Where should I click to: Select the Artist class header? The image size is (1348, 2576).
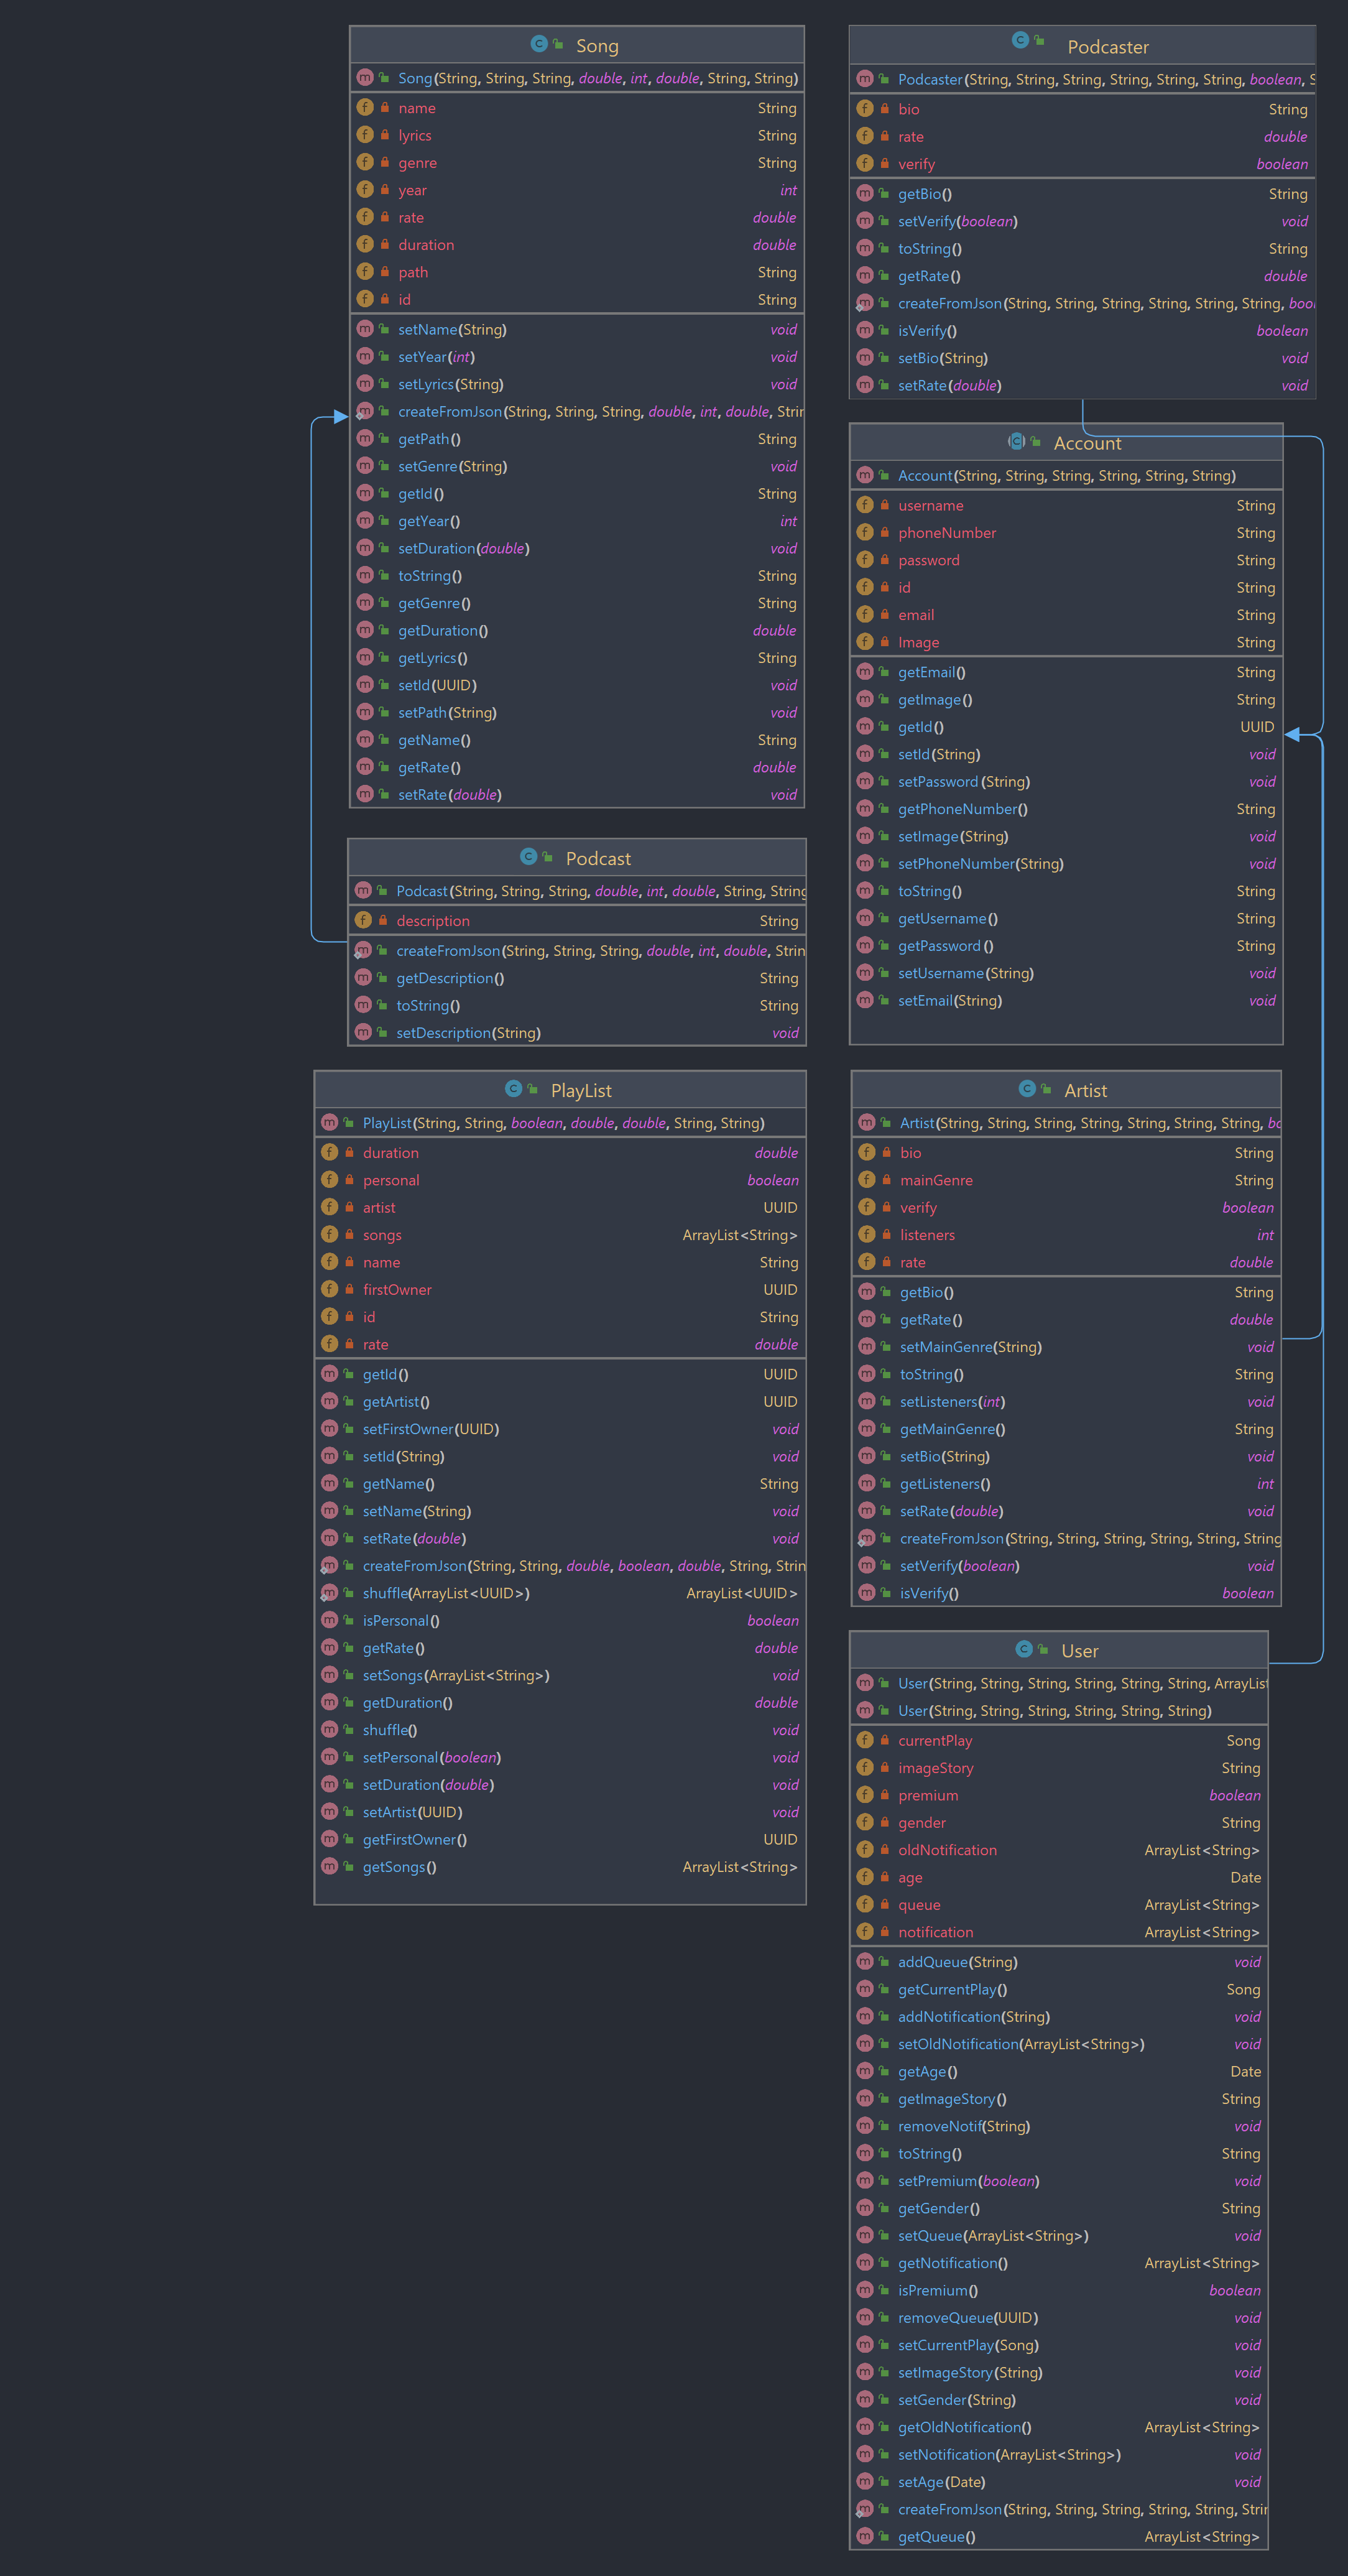coord(1085,1090)
